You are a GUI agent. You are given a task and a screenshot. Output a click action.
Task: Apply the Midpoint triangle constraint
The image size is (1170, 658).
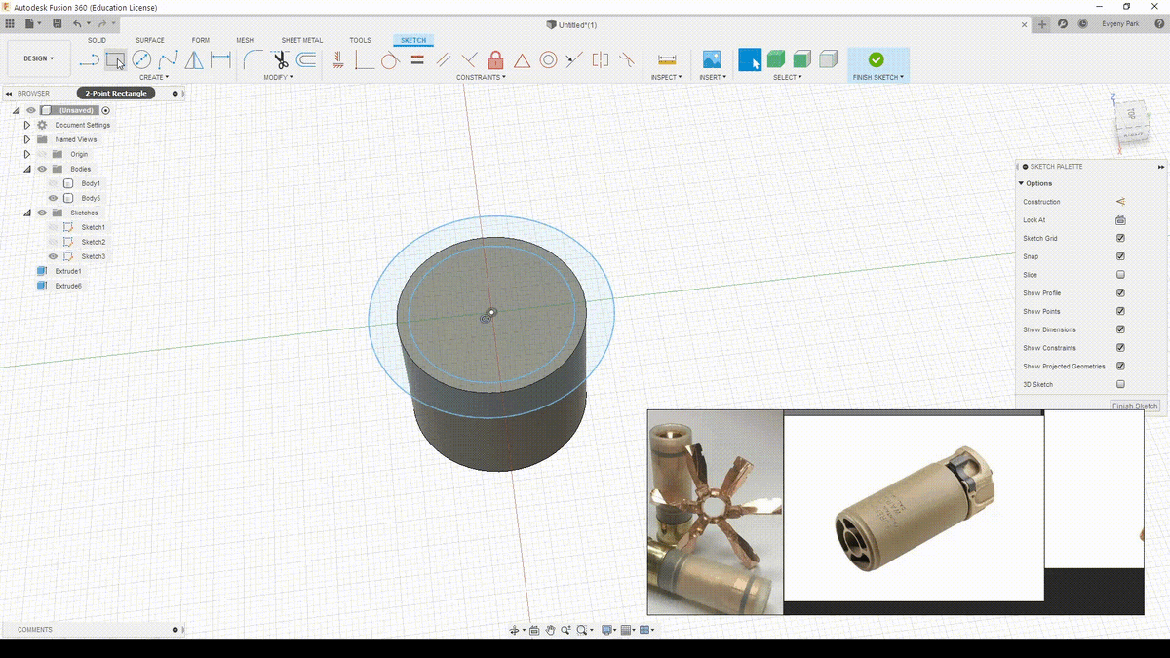point(522,60)
